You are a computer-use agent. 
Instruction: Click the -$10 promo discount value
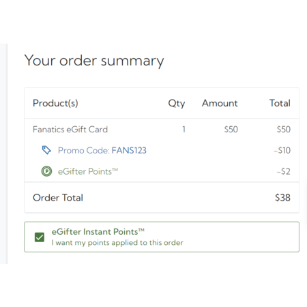point(282,150)
